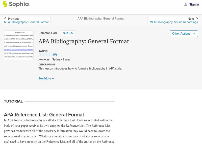
Task: Rate the lesson one star
Action: tap(40, 54)
